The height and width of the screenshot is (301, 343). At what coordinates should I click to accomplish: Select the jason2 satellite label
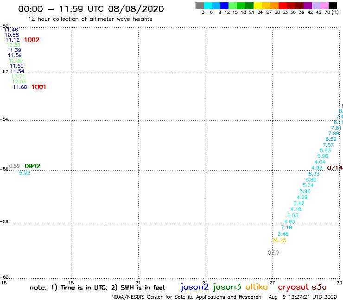tap(195, 287)
